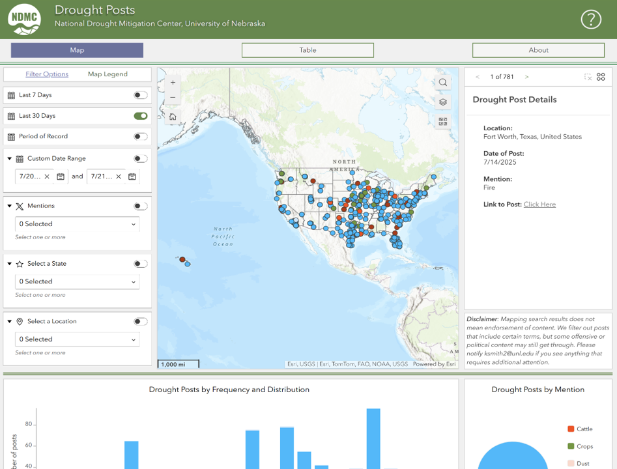Open the map layers panel
The width and height of the screenshot is (617, 469).
coord(442,102)
